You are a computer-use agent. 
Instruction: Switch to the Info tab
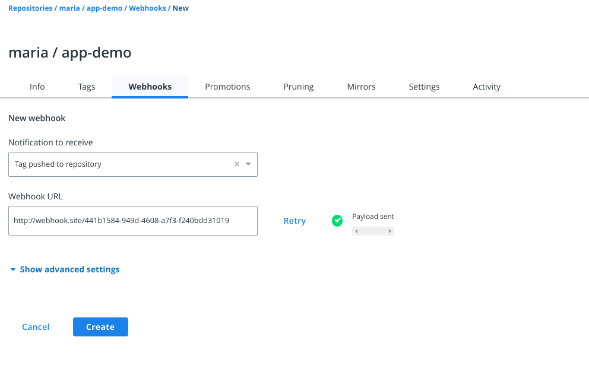[x=37, y=87]
